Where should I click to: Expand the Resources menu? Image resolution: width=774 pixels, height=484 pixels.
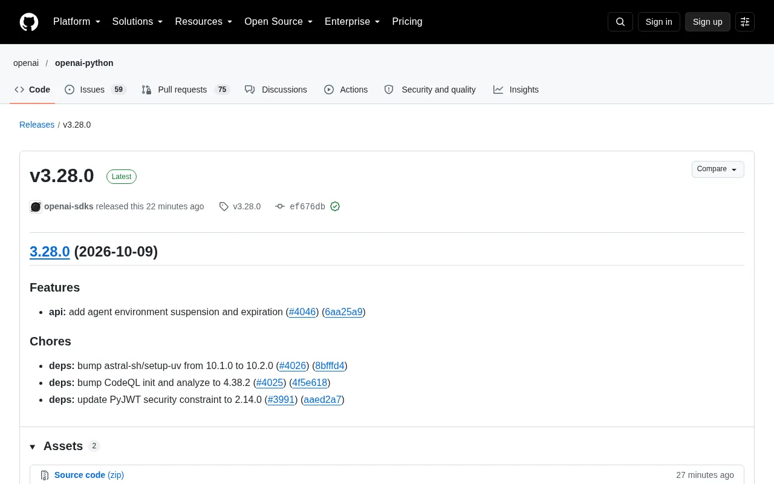(x=204, y=22)
